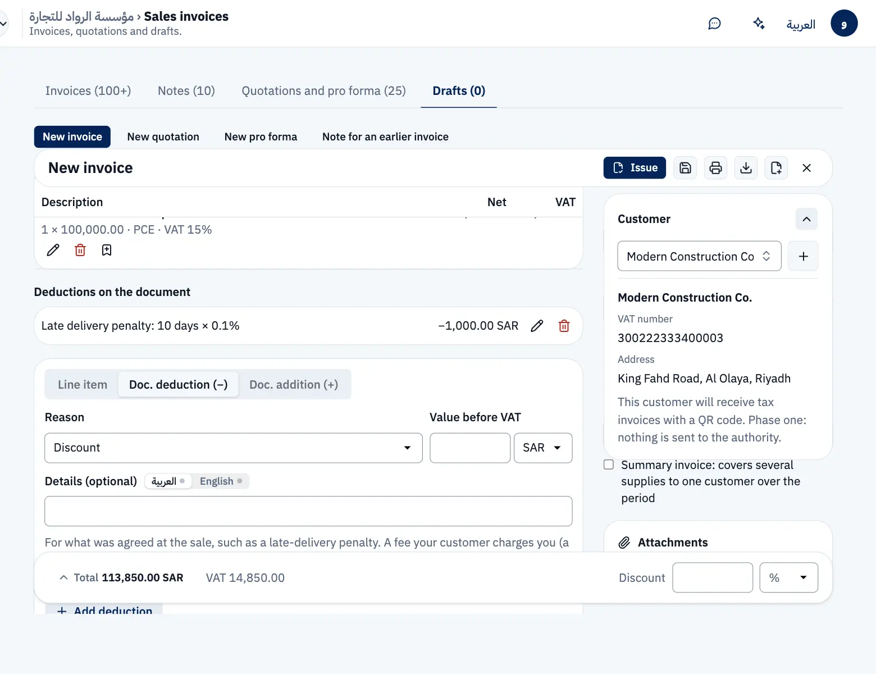876x674 pixels.
Task: Click the download invoice icon
Action: point(746,168)
